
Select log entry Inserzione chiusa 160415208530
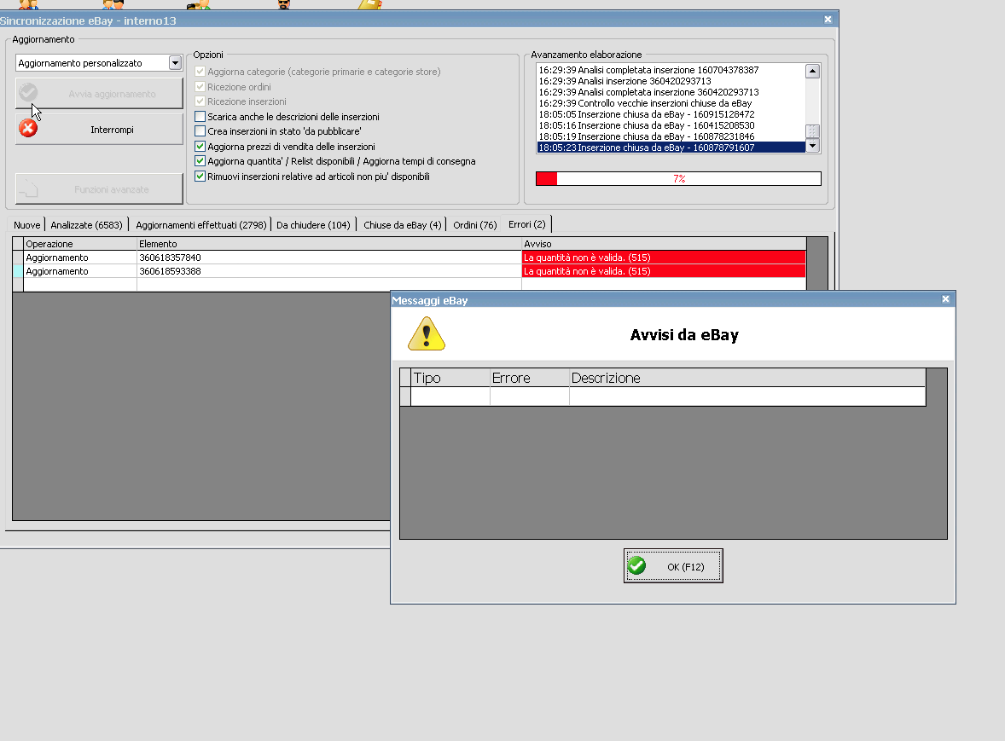671,125
